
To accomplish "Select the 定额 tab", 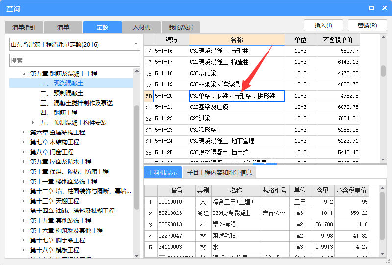I will [102, 27].
